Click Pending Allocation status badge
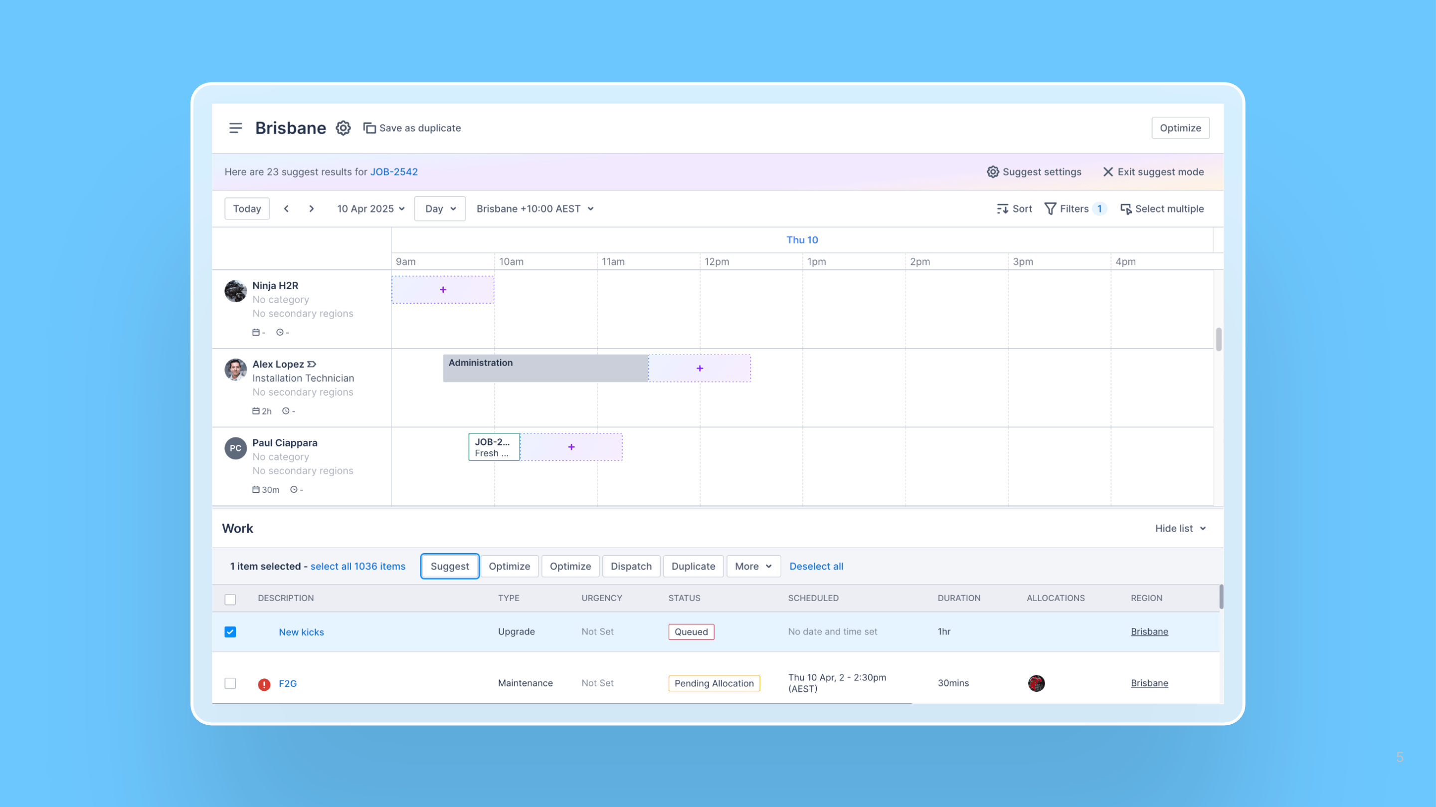 point(714,683)
